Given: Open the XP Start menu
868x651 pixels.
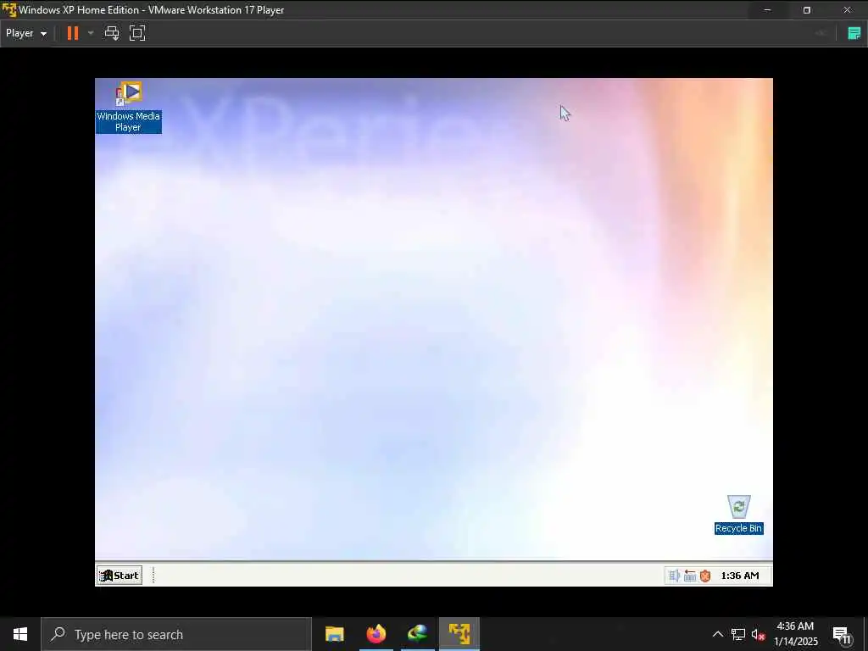Looking at the screenshot, I should pyautogui.click(x=120, y=576).
